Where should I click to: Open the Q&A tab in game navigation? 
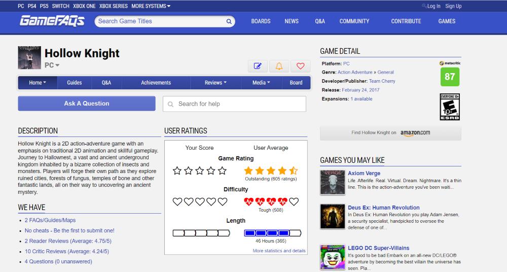coord(106,83)
